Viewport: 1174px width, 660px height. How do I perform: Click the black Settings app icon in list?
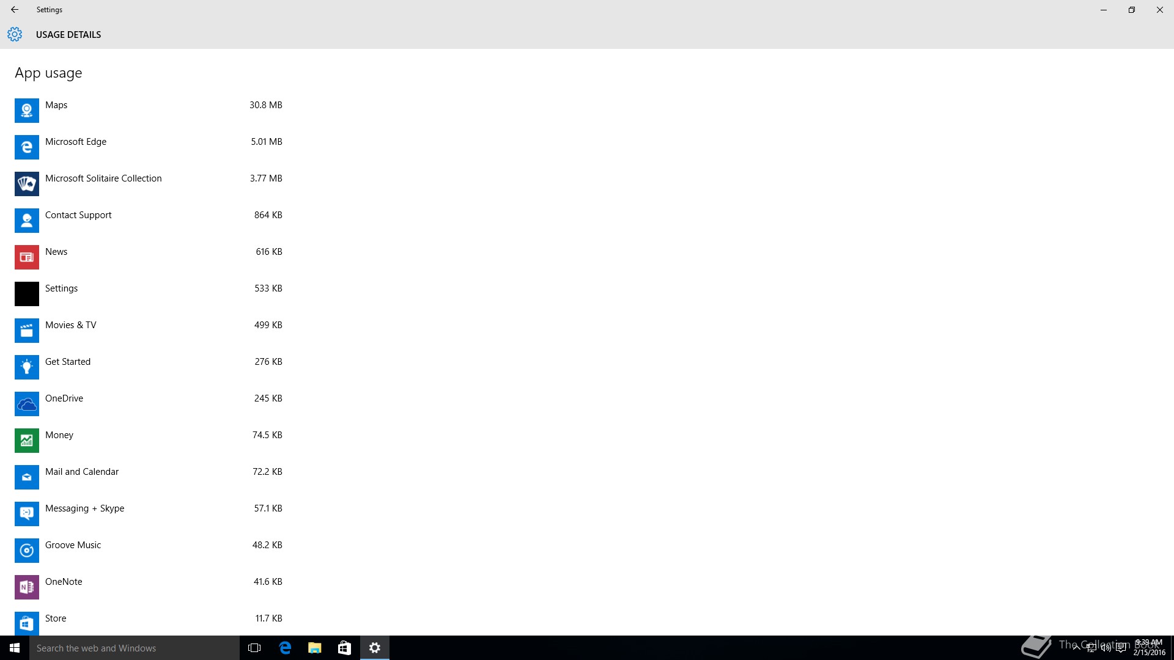pyautogui.click(x=27, y=294)
